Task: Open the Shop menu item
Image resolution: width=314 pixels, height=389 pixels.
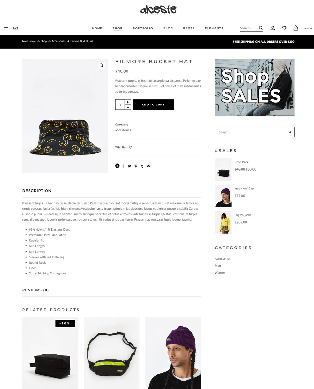Action: (x=117, y=28)
